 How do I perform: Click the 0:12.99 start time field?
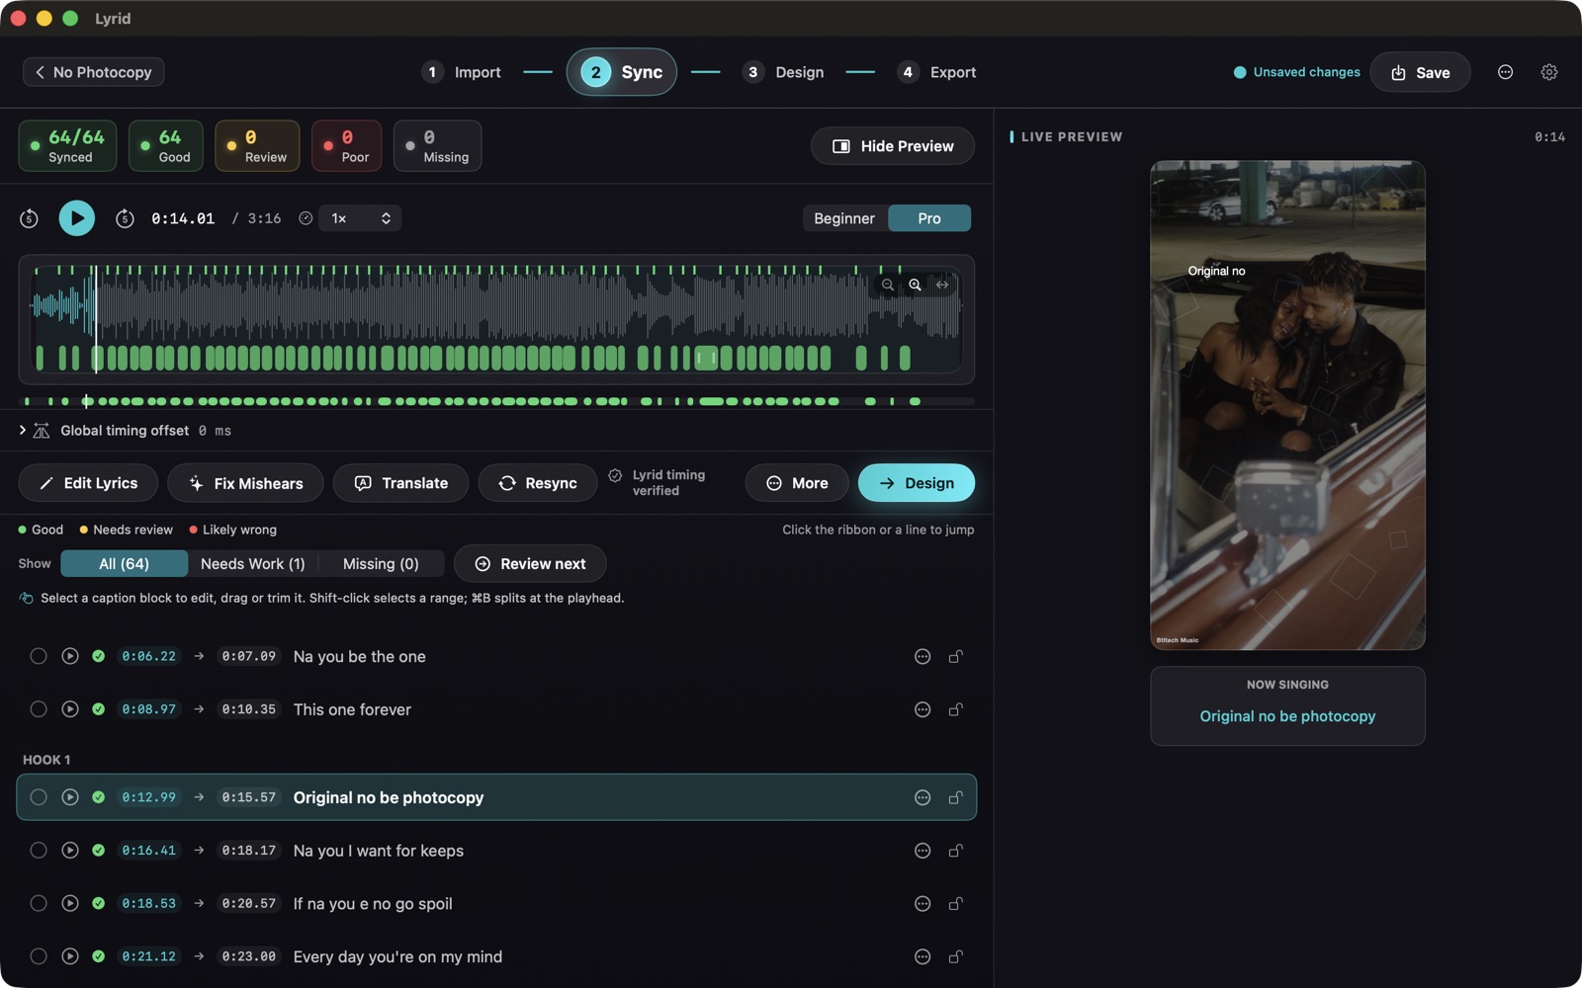[149, 797]
